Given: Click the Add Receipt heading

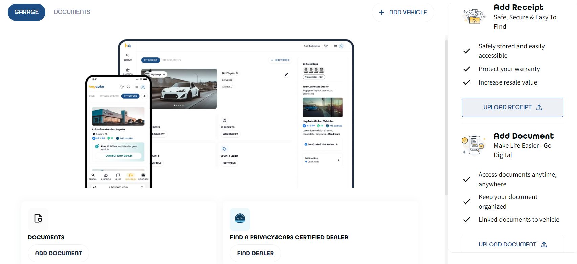Looking at the screenshot, I should tap(518, 7).
